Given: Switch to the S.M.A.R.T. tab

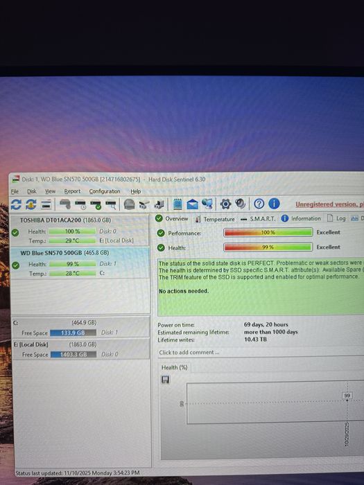Looking at the screenshot, I should point(258,219).
